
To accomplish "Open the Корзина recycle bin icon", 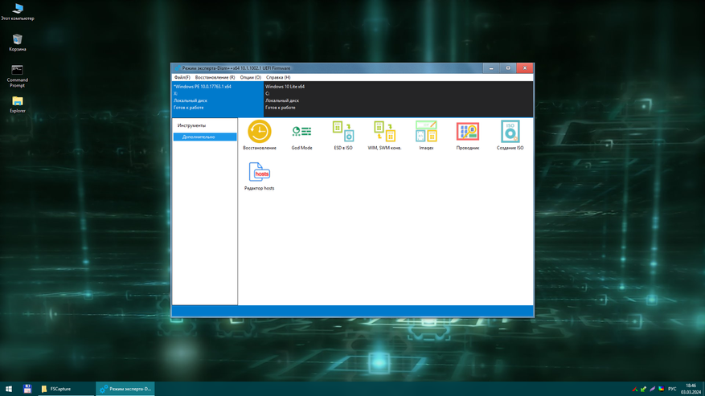I will [x=18, y=43].
